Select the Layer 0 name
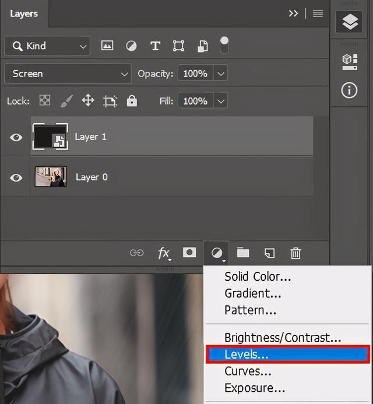This screenshot has height=404, width=373. point(92,177)
